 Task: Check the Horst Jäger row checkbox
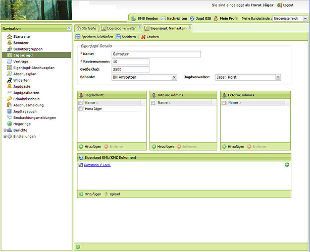pyautogui.click(x=80, y=109)
